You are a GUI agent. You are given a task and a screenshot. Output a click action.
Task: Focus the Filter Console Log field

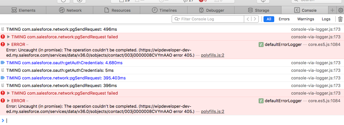[x=208, y=19]
